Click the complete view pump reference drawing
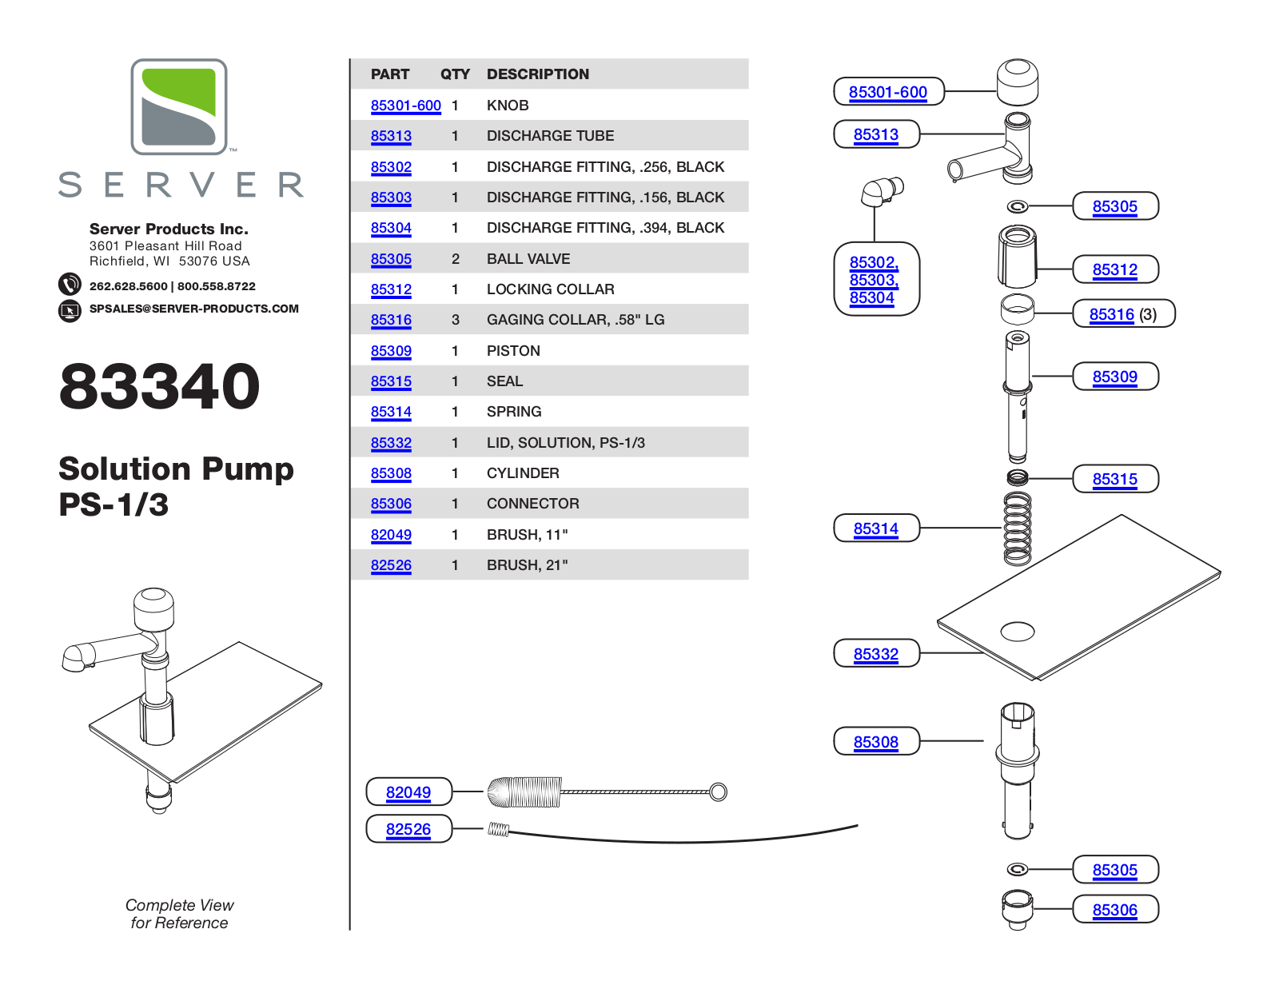 coord(192,701)
